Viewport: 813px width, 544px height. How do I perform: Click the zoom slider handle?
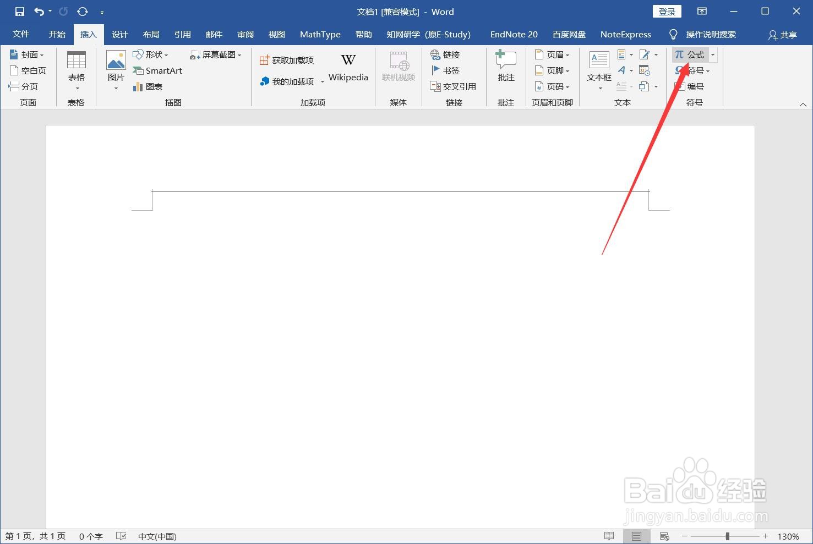coord(727,536)
